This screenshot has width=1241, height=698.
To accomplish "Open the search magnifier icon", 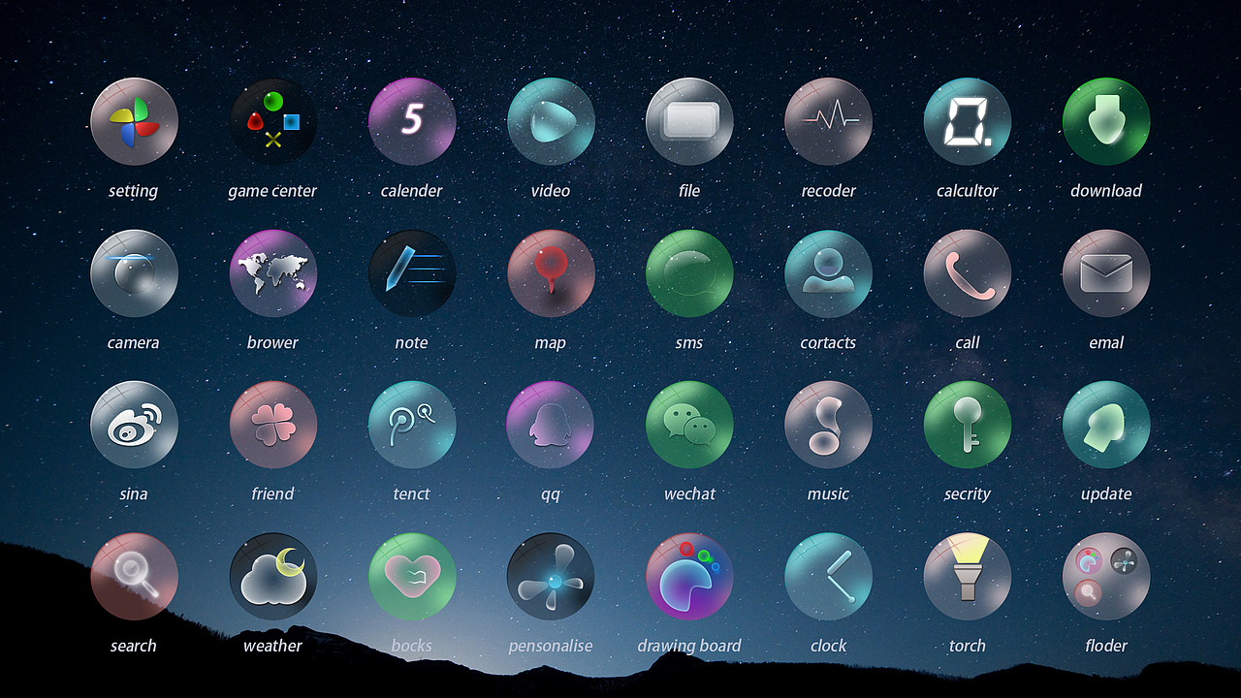I will pos(134,577).
